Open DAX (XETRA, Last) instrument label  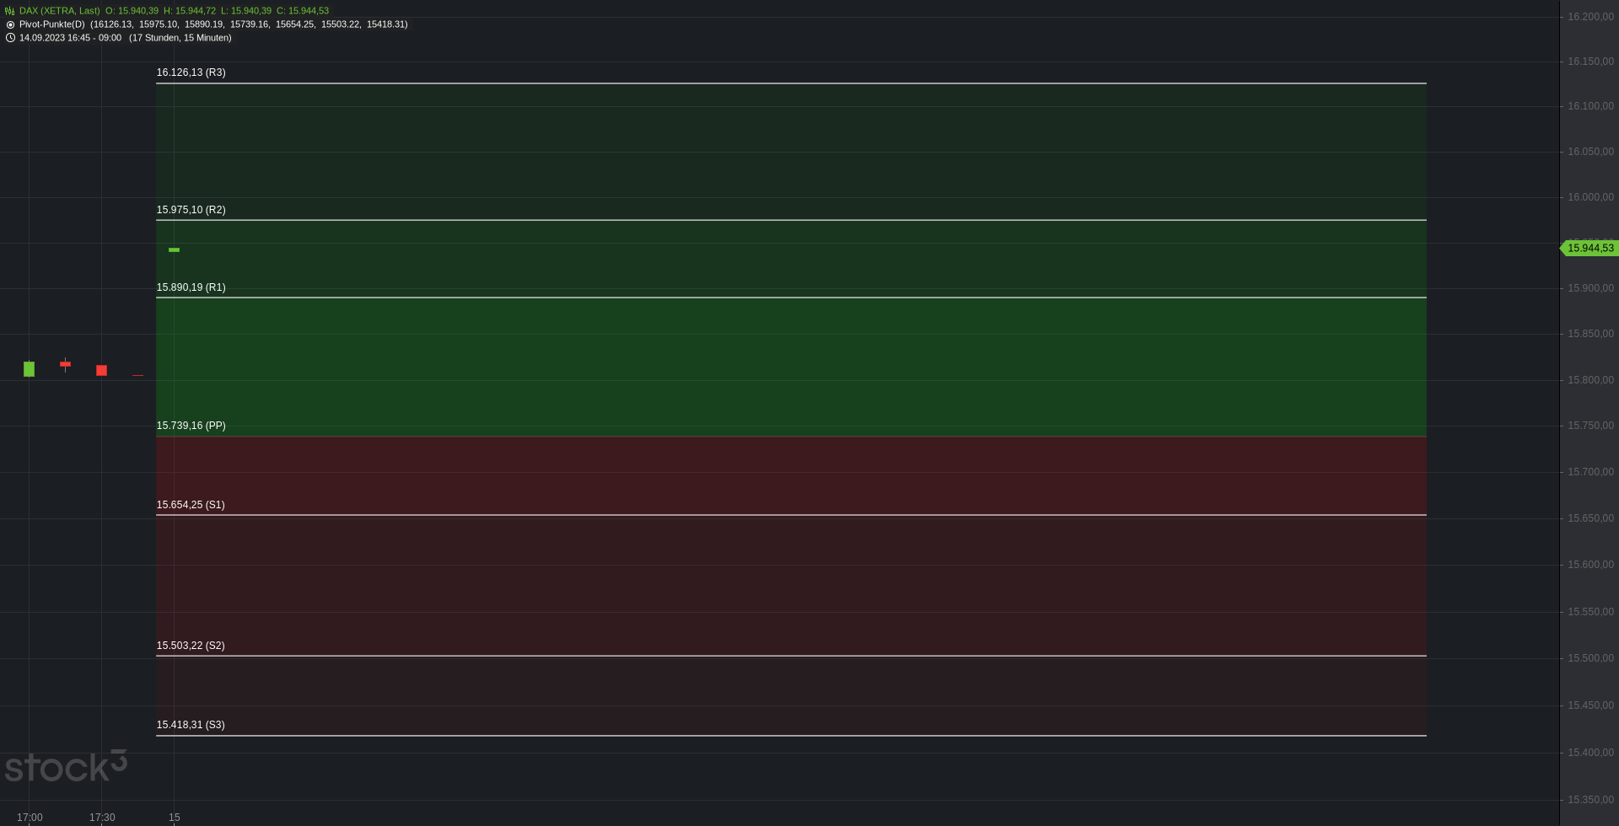(x=59, y=11)
